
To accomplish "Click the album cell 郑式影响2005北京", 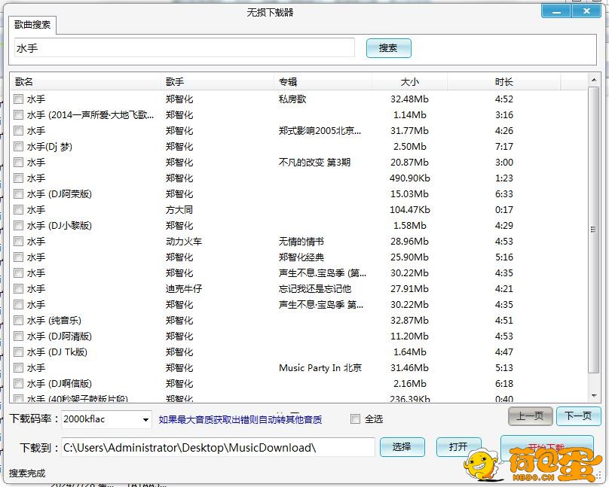I will coord(320,131).
